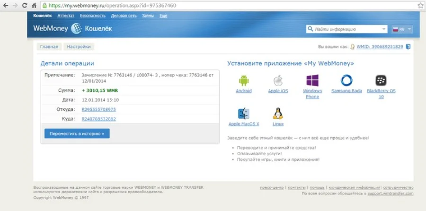Screen dimensions: 426x211
Task: Click the Windows Phone text link
Action: click(312, 94)
